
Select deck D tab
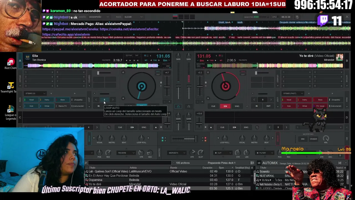(347, 117)
